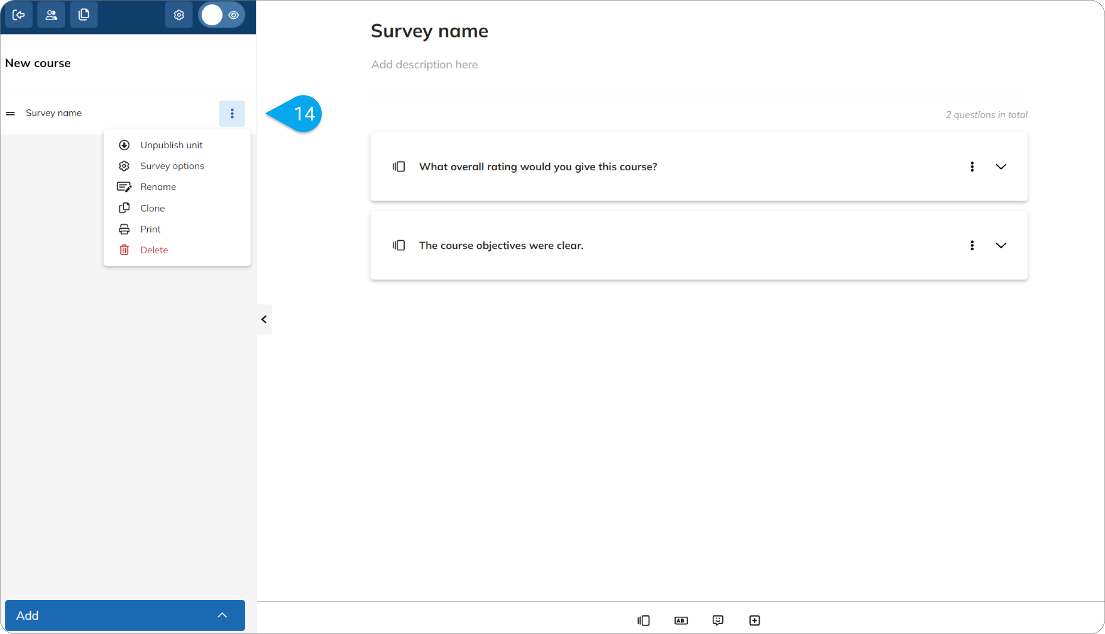The image size is (1105, 634).
Task: Expand the overall rating question
Action: point(1001,166)
